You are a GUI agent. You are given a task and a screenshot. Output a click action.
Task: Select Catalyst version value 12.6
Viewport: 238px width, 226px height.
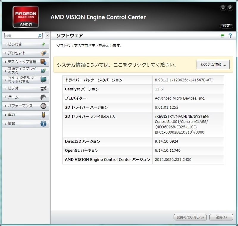click(x=159, y=89)
